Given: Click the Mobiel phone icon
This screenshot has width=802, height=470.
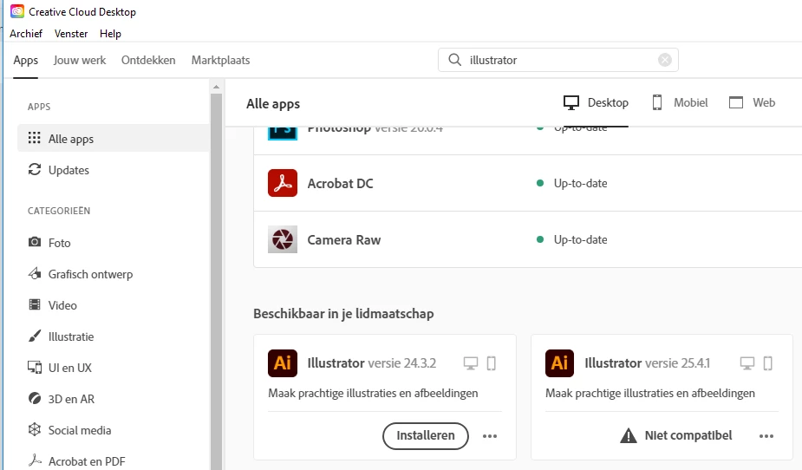Looking at the screenshot, I should [657, 103].
